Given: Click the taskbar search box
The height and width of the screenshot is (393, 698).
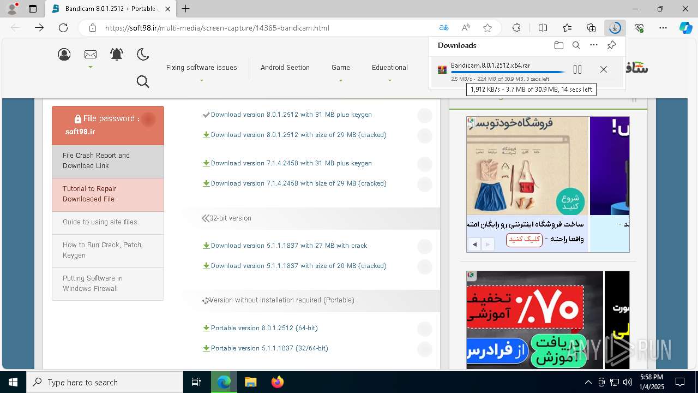Looking at the screenshot, I should point(105,382).
